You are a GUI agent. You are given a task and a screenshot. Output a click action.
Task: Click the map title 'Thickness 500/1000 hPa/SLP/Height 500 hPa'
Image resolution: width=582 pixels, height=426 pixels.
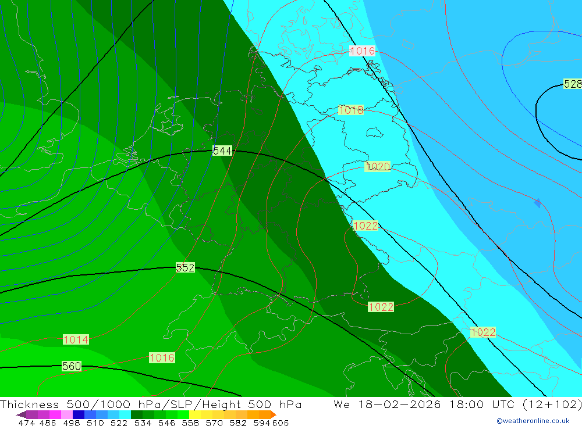point(151,404)
